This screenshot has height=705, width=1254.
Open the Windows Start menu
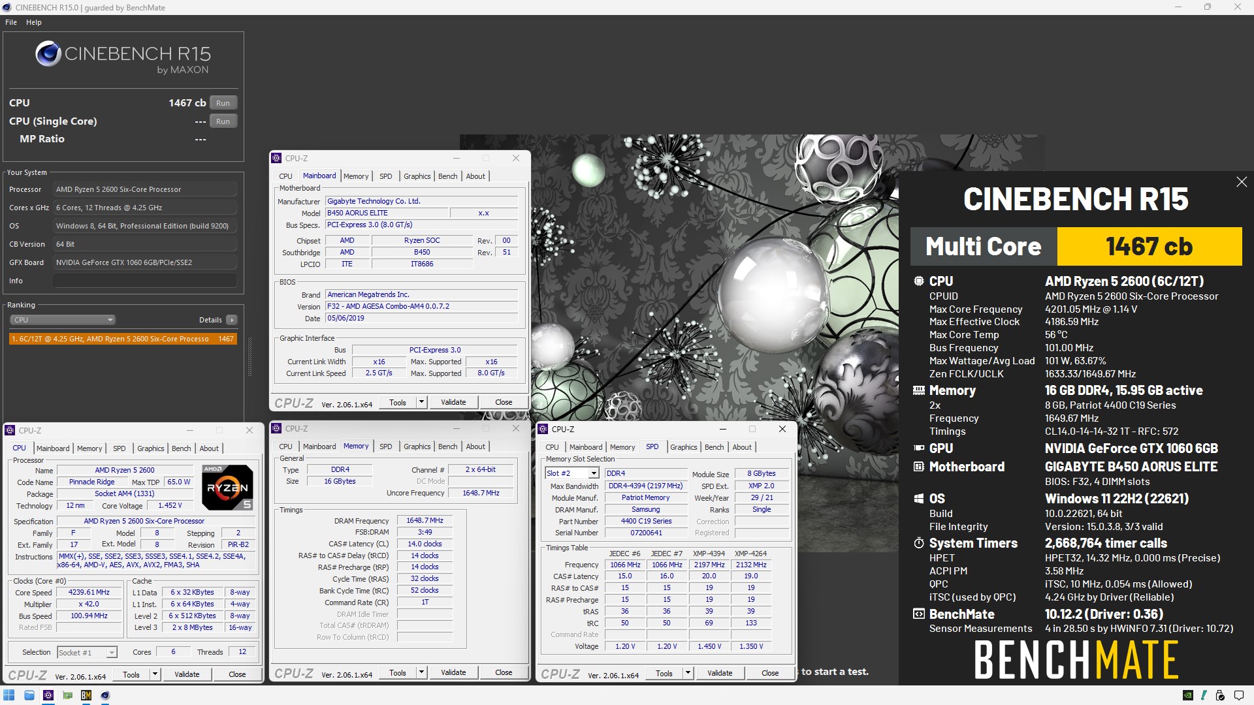tap(9, 695)
